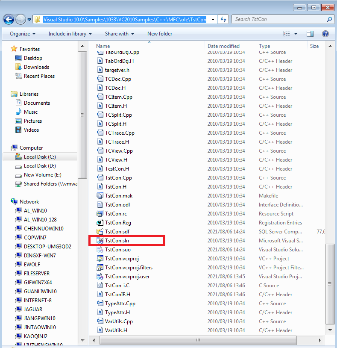This screenshot has height=348, width=337.
Task: Click the address bar folder icon
Action: [37, 20]
